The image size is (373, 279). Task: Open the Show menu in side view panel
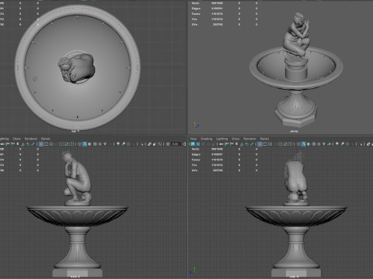tap(235, 139)
